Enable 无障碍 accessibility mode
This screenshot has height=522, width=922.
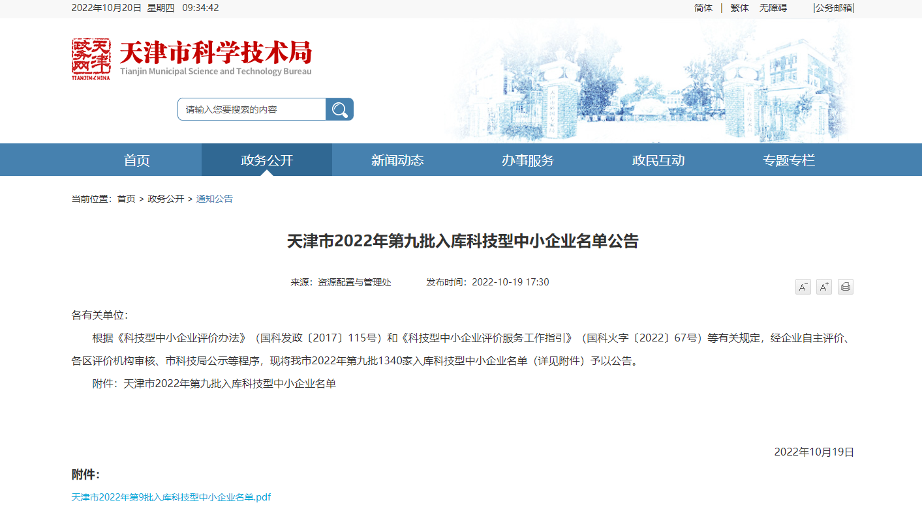(773, 8)
